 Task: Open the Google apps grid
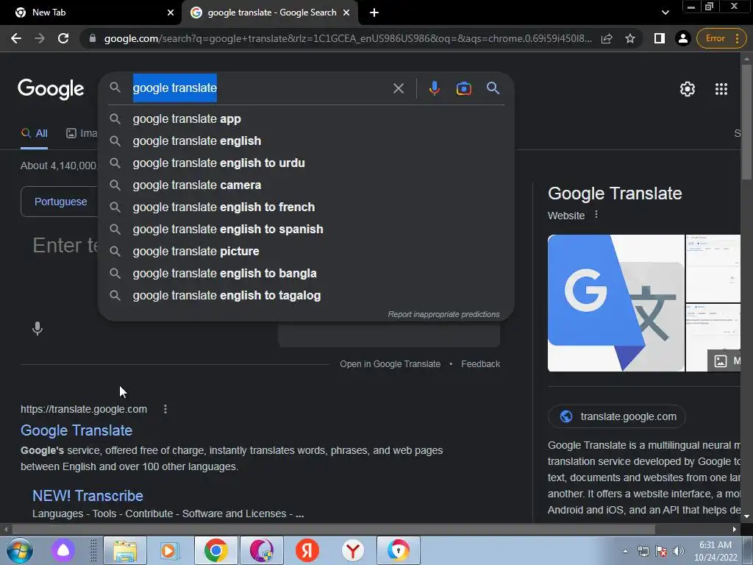pyautogui.click(x=721, y=89)
